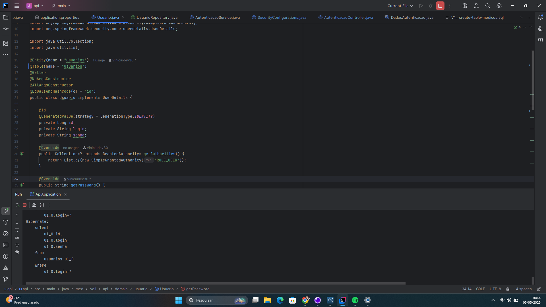The height and width of the screenshot is (307, 546).
Task: Click the getPassword breadcrumb
Action: coord(195,289)
